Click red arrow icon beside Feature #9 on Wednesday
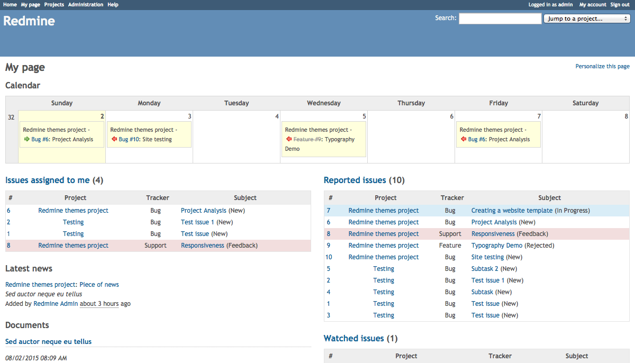Viewport: 635px width, 363px height. click(288, 140)
